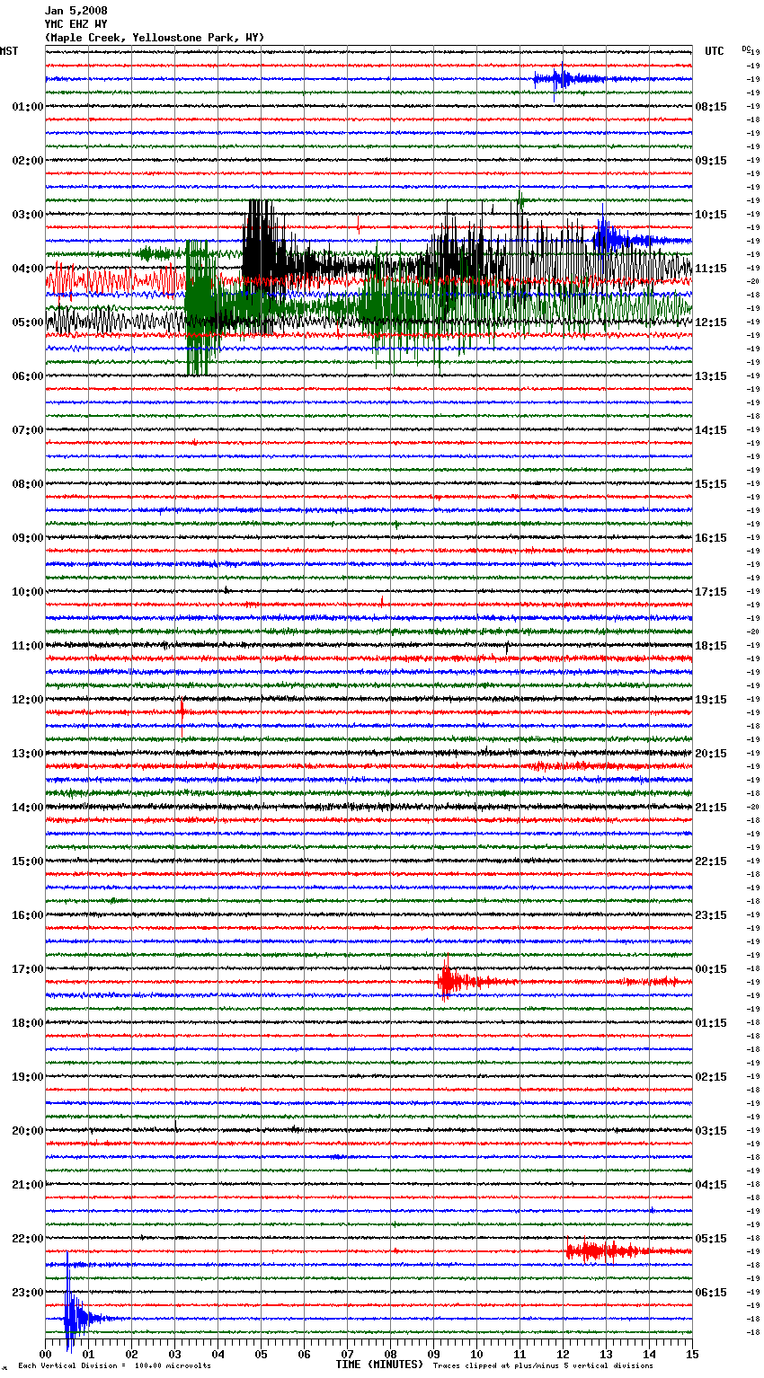The image size is (764, 1378).
Task: Select the 00:15 UTC time label
Action: coord(711,969)
